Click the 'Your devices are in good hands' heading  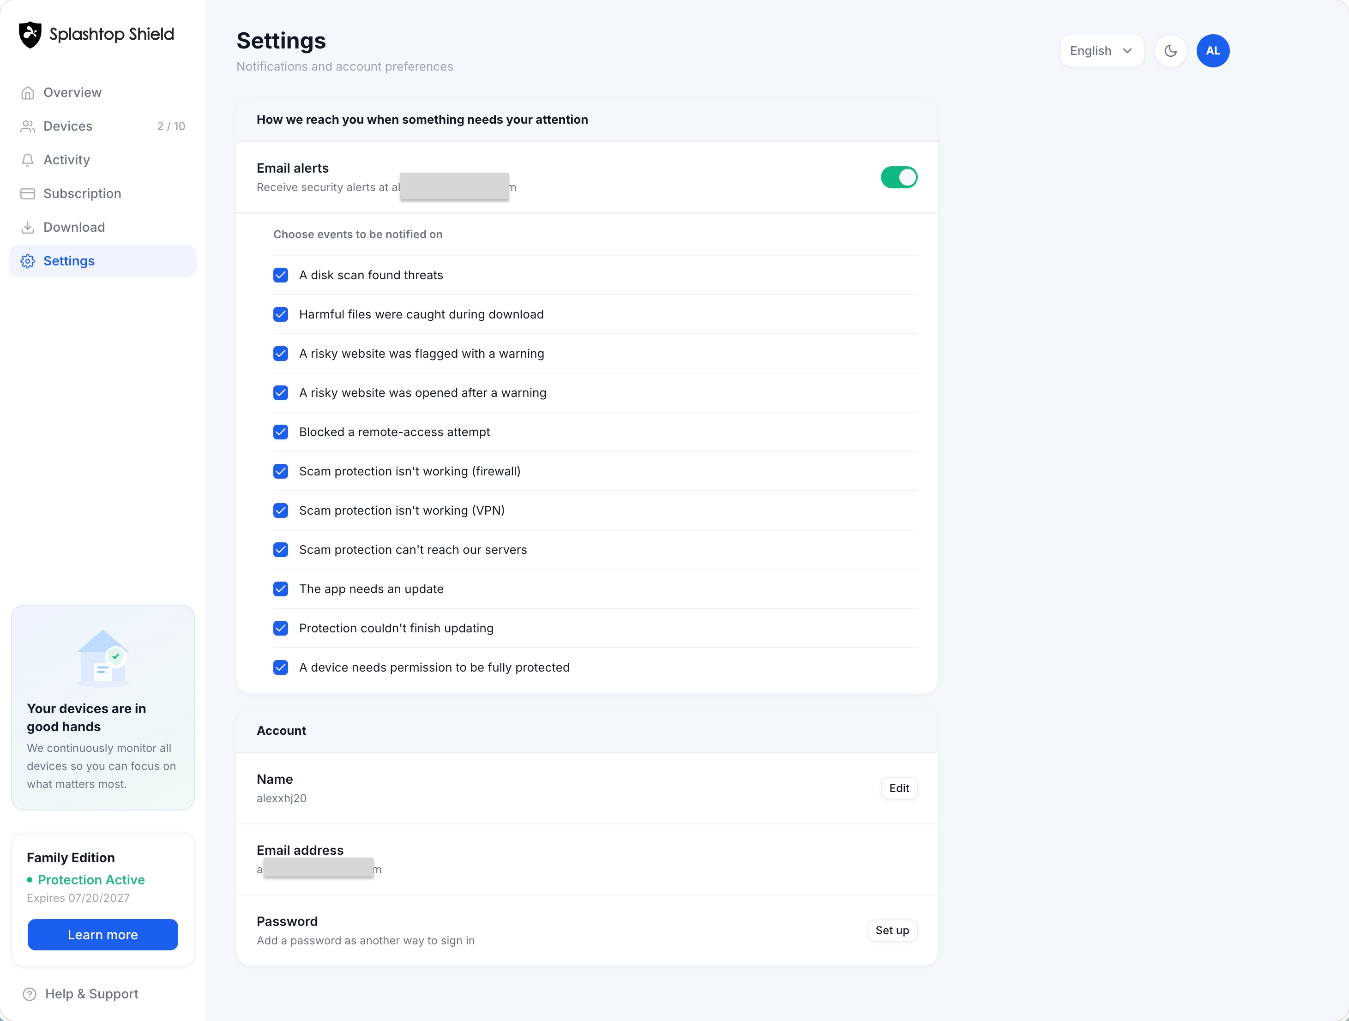pyautogui.click(x=87, y=717)
